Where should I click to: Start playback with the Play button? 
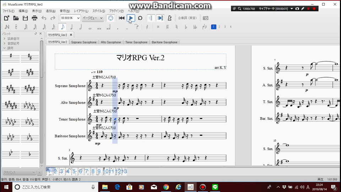pyautogui.click(x=131, y=18)
